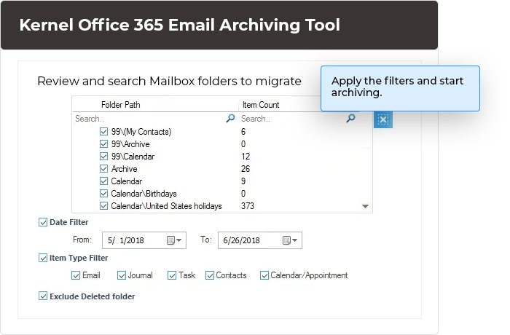Uncheck the Calendar\Birthdays folder checkbox
Image resolution: width=510 pixels, height=335 pixels.
[x=103, y=194]
